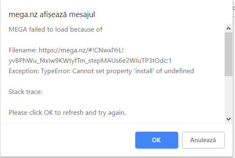Click the scrollbar down arrow
The image size is (235, 158).
point(228,119)
